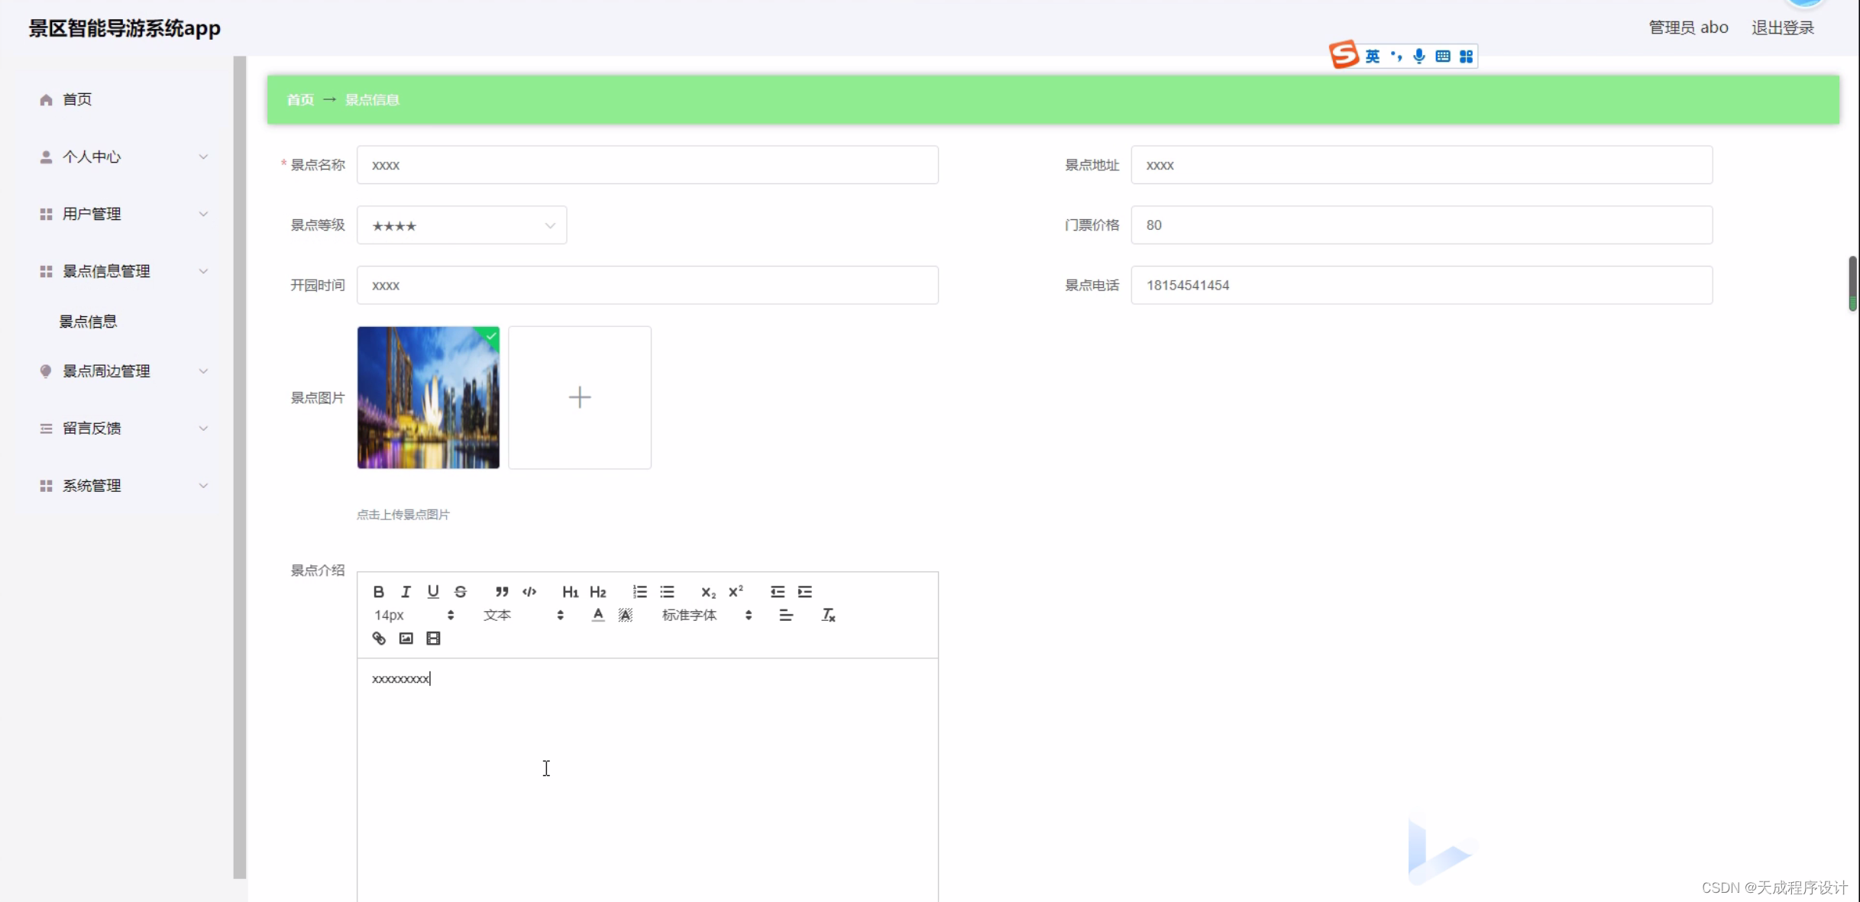Click the plus area to add new image
Screen dimensions: 1860x902
coord(579,397)
